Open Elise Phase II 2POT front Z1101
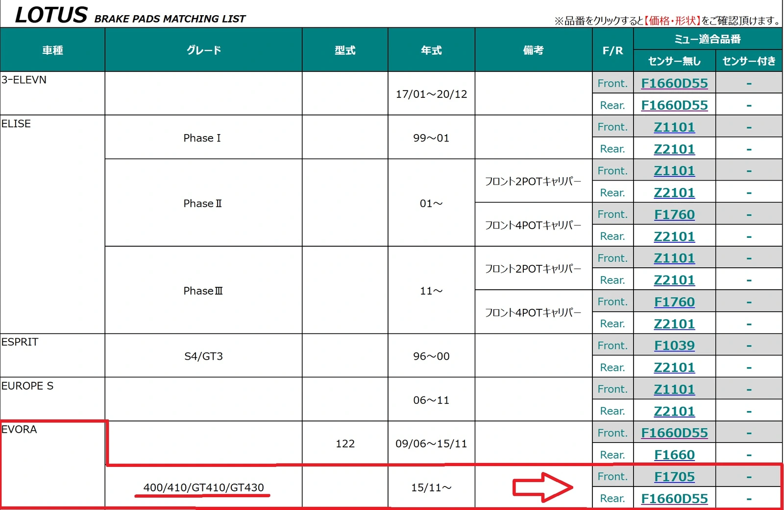The height and width of the screenshot is (510, 784). click(x=674, y=171)
